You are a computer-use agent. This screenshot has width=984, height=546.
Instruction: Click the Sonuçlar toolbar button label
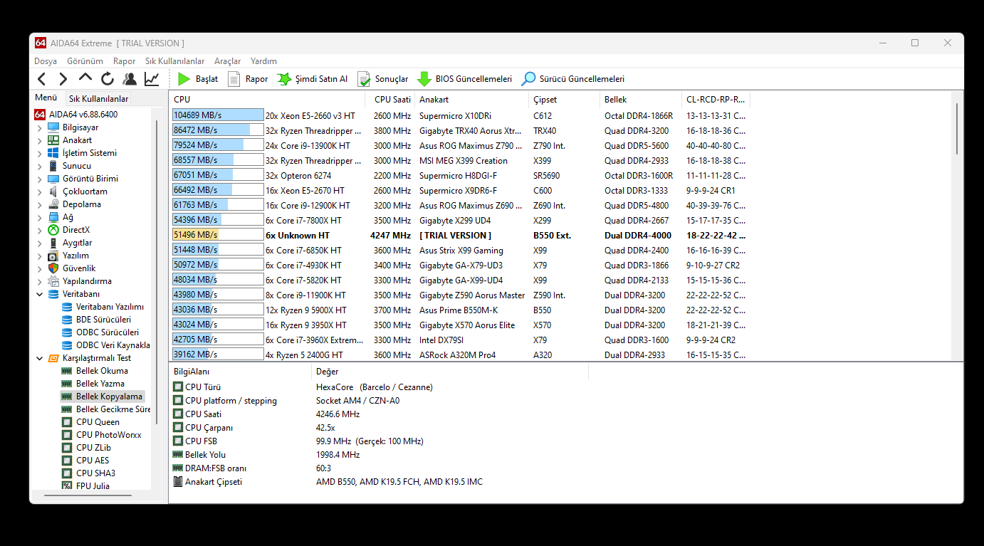[392, 79]
